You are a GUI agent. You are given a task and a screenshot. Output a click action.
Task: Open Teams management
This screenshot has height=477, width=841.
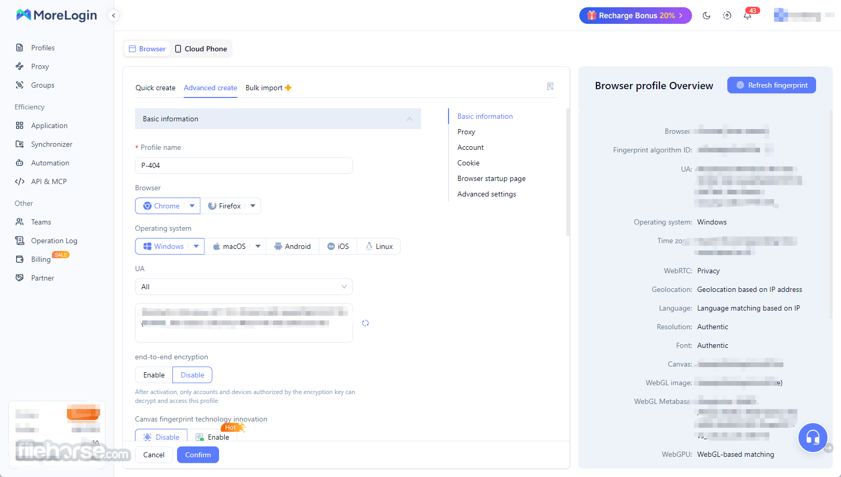pyautogui.click(x=41, y=222)
